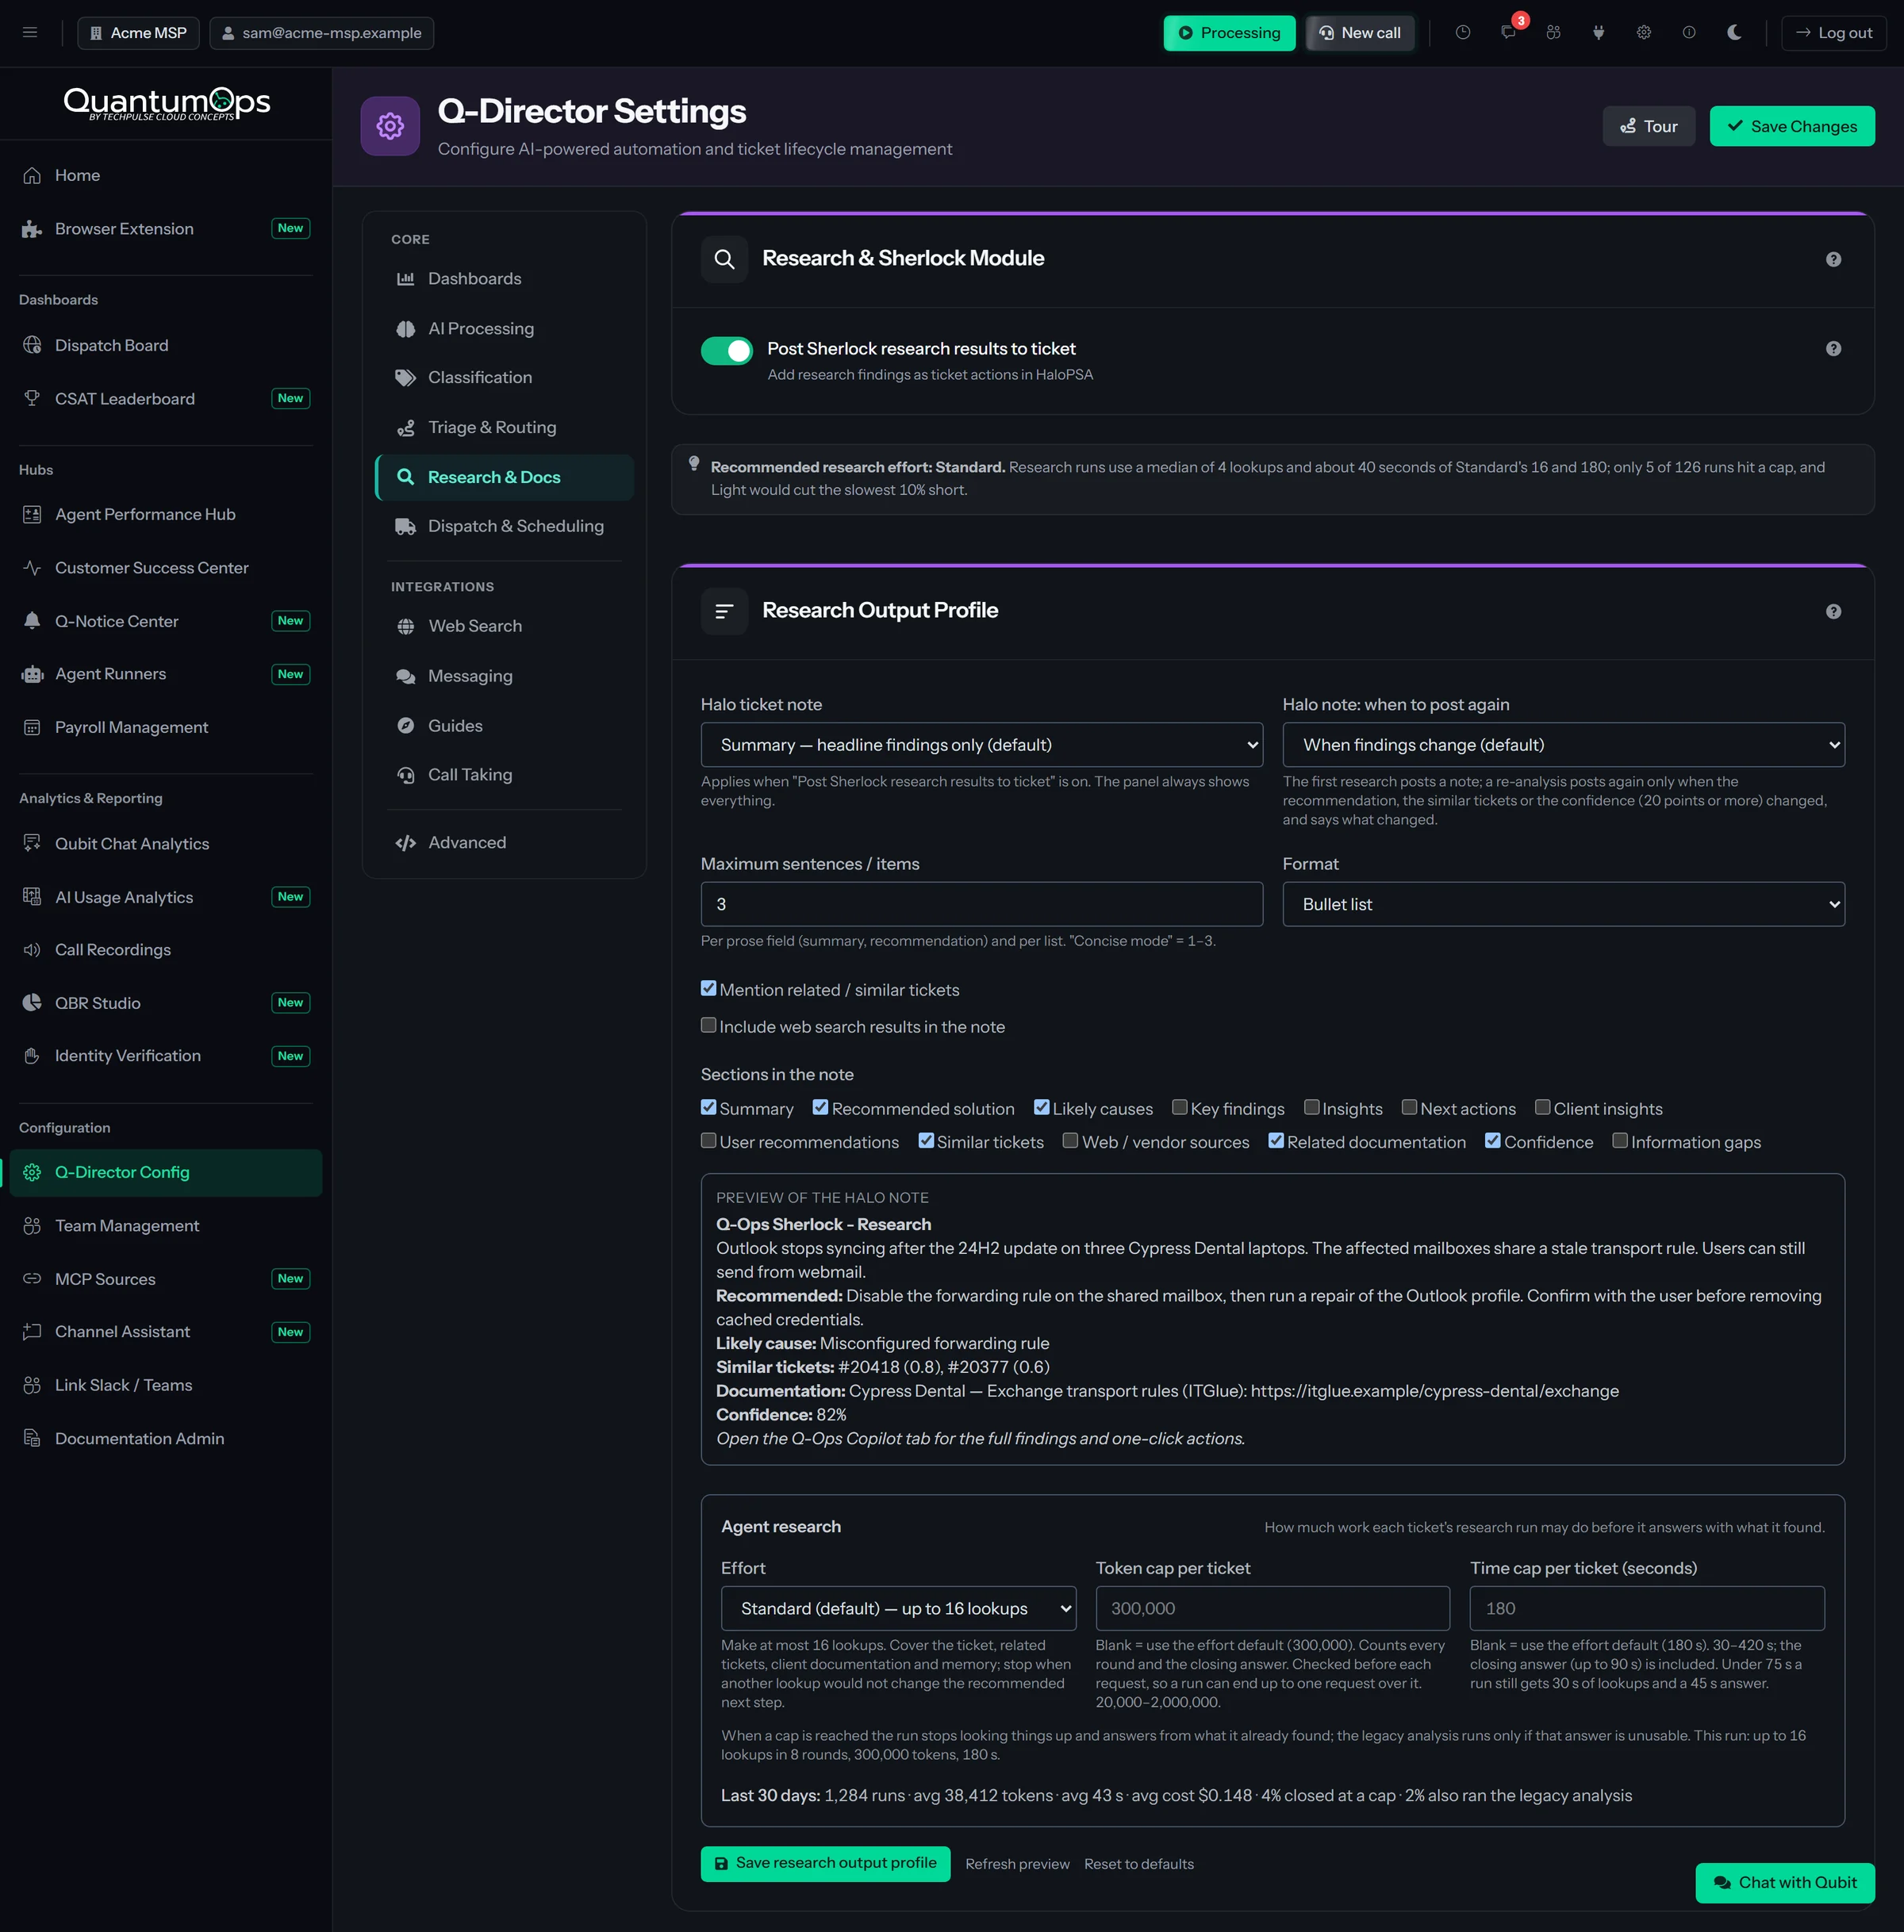Open Triage & Routing settings section

click(x=504, y=427)
